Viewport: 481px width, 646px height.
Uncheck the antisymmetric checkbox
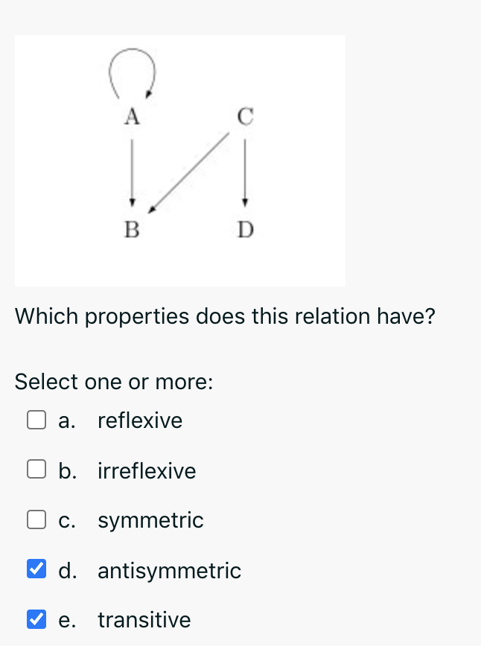(36, 569)
